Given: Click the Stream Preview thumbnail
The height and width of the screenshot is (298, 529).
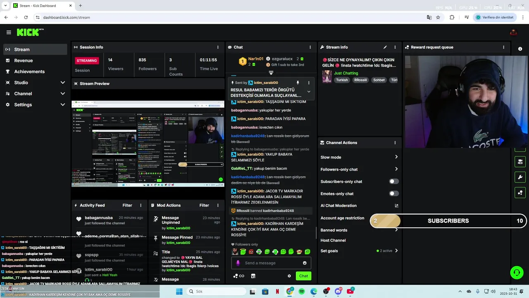Looking at the screenshot, I should click(x=148, y=144).
